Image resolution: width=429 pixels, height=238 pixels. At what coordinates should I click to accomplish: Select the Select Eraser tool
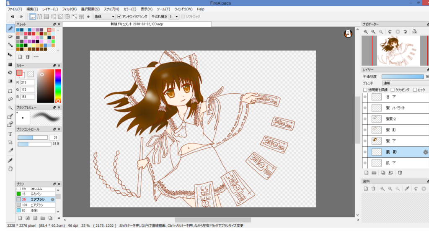[10, 125]
